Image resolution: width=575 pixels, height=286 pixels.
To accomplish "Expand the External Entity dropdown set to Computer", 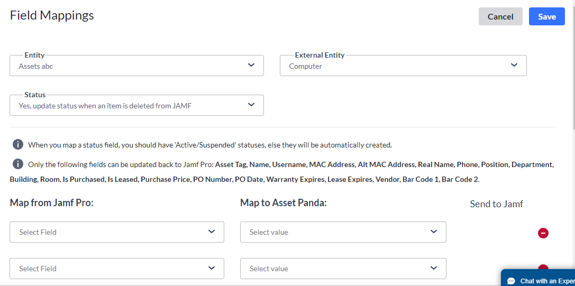I will pos(403,66).
